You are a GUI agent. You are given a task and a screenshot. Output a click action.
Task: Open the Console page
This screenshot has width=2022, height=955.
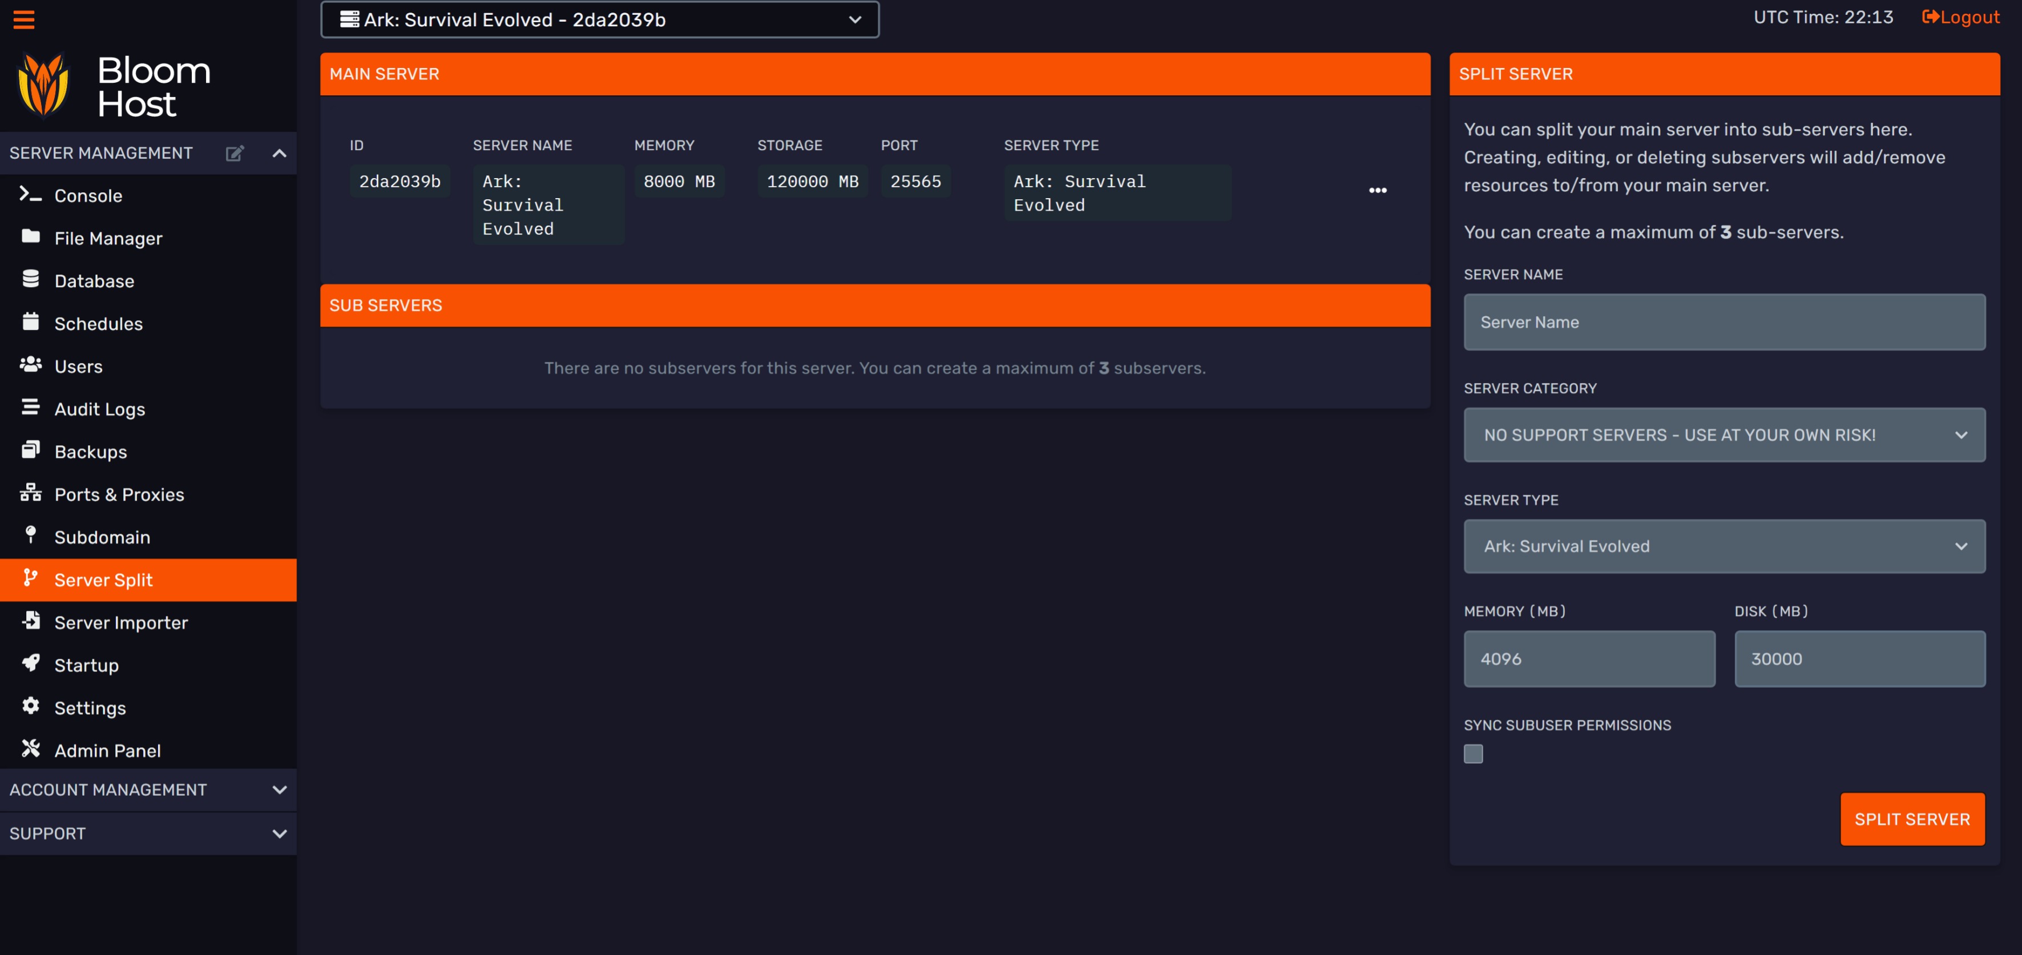point(88,196)
